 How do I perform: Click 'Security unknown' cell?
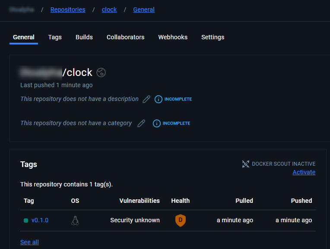[135, 220]
